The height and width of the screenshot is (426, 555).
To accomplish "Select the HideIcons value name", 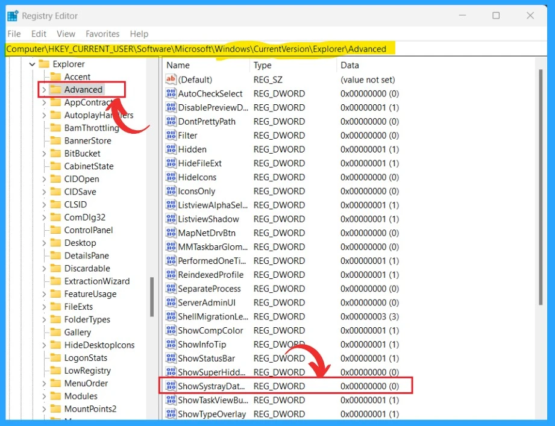I will click(x=197, y=177).
